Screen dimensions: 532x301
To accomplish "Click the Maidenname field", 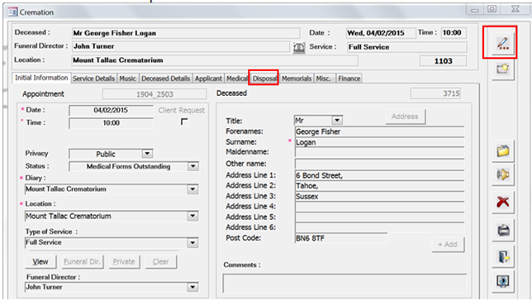I will (x=379, y=152).
